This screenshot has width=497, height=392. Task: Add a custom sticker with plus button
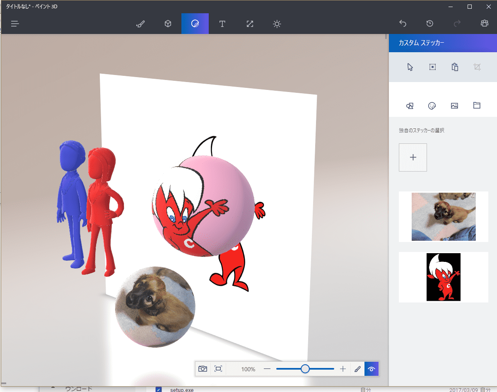(413, 157)
